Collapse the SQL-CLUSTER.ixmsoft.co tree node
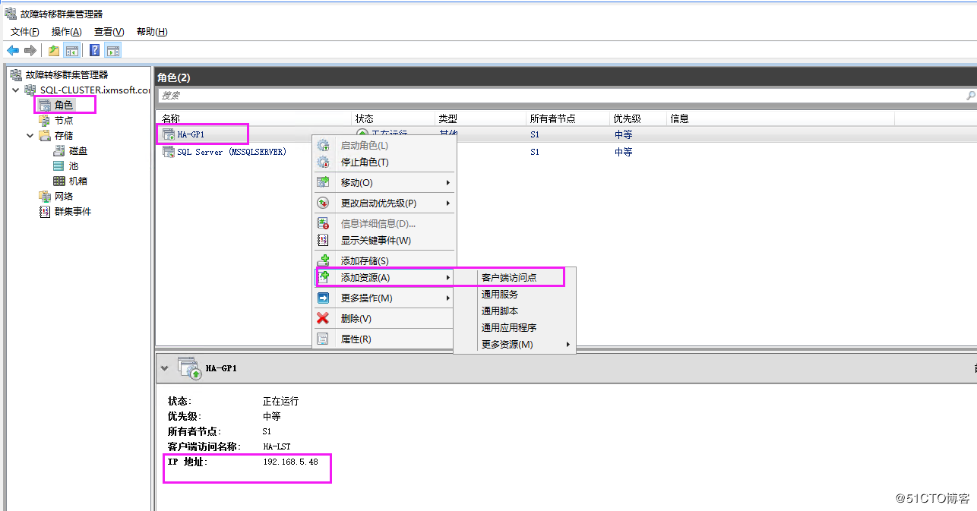The image size is (977, 511). pos(15,89)
